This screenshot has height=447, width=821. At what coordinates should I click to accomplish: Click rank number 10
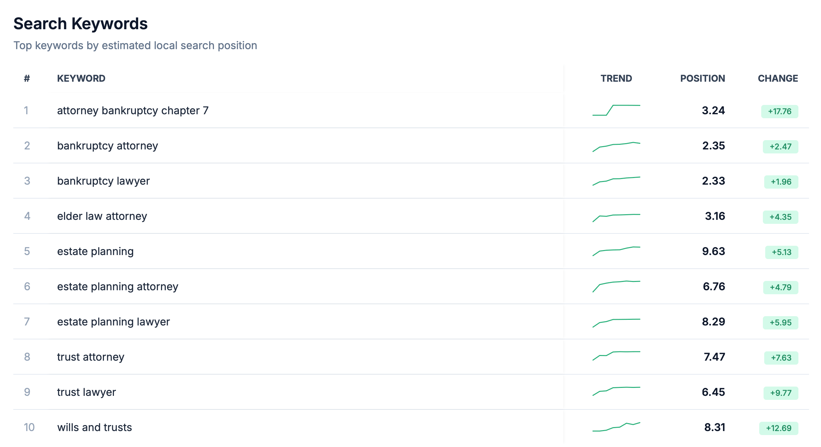coord(29,427)
